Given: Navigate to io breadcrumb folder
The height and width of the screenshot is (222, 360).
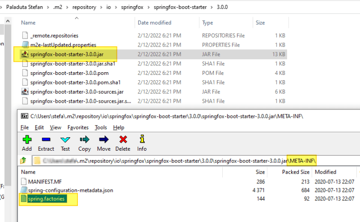Looking at the screenshot, I should click(108, 7).
